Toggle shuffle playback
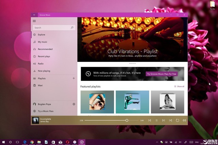This screenshot has width=218, height=145. tap(170, 120)
